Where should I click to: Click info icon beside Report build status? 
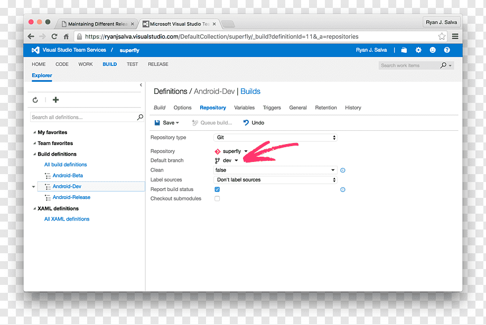pyautogui.click(x=343, y=189)
